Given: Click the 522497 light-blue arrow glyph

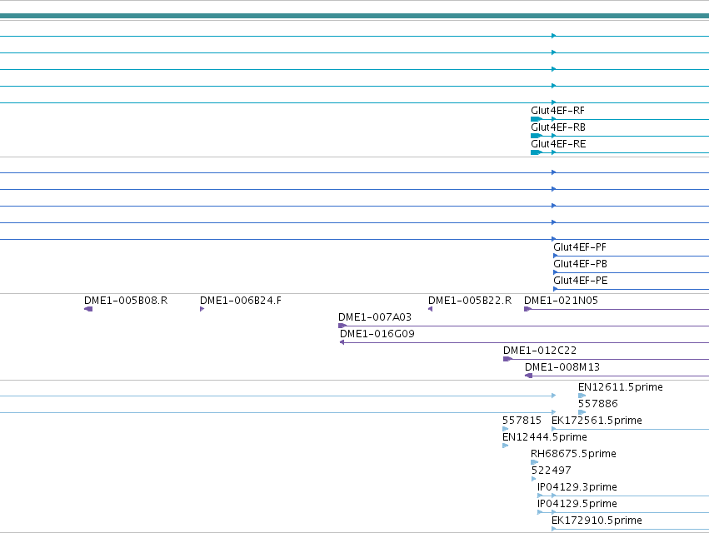Looking at the screenshot, I should click(x=534, y=479).
